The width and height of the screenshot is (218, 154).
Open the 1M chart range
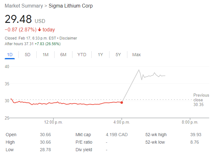click(45, 55)
